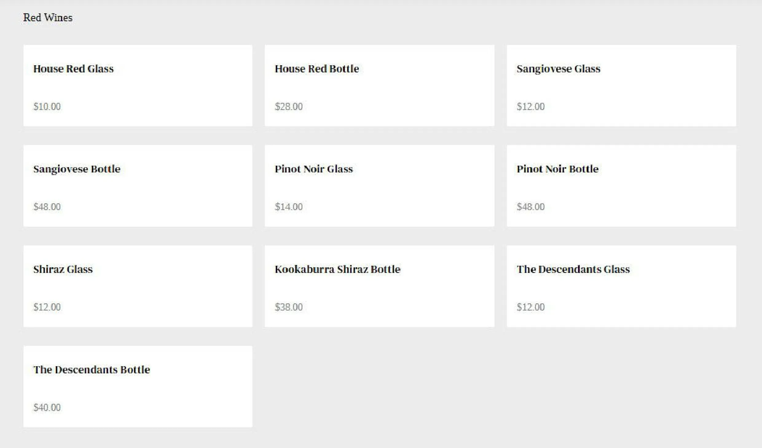
Task: Click the Red Wines section heading
Action: [48, 18]
